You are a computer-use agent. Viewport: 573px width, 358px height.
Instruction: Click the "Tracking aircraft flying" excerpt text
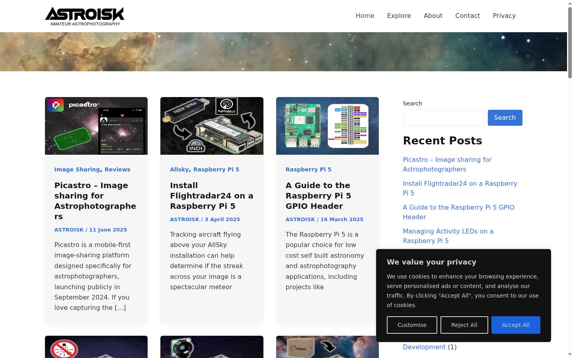207,261
